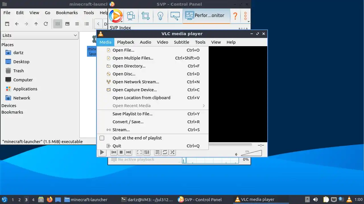364x204 pixels.
Task: Click SVP screen pointer icon
Action: tap(175, 16)
